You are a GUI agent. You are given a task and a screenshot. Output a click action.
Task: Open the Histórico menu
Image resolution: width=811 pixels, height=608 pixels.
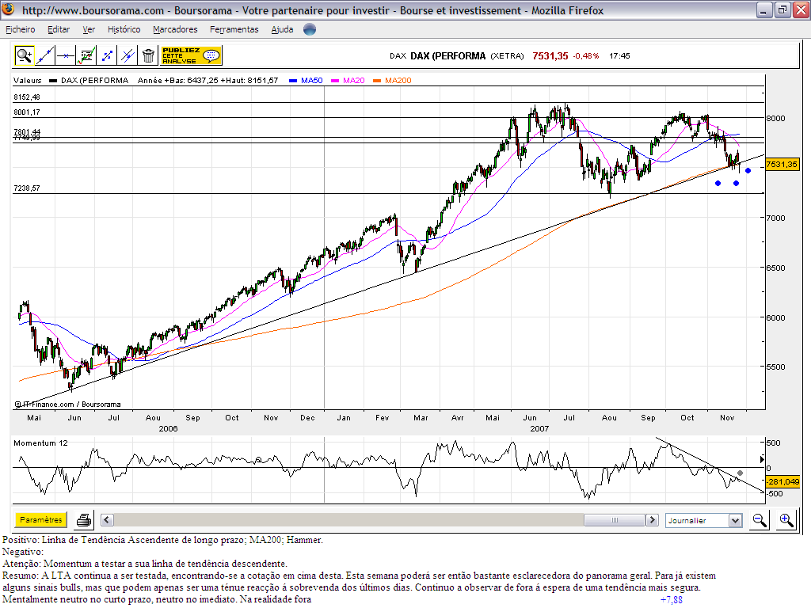click(124, 29)
